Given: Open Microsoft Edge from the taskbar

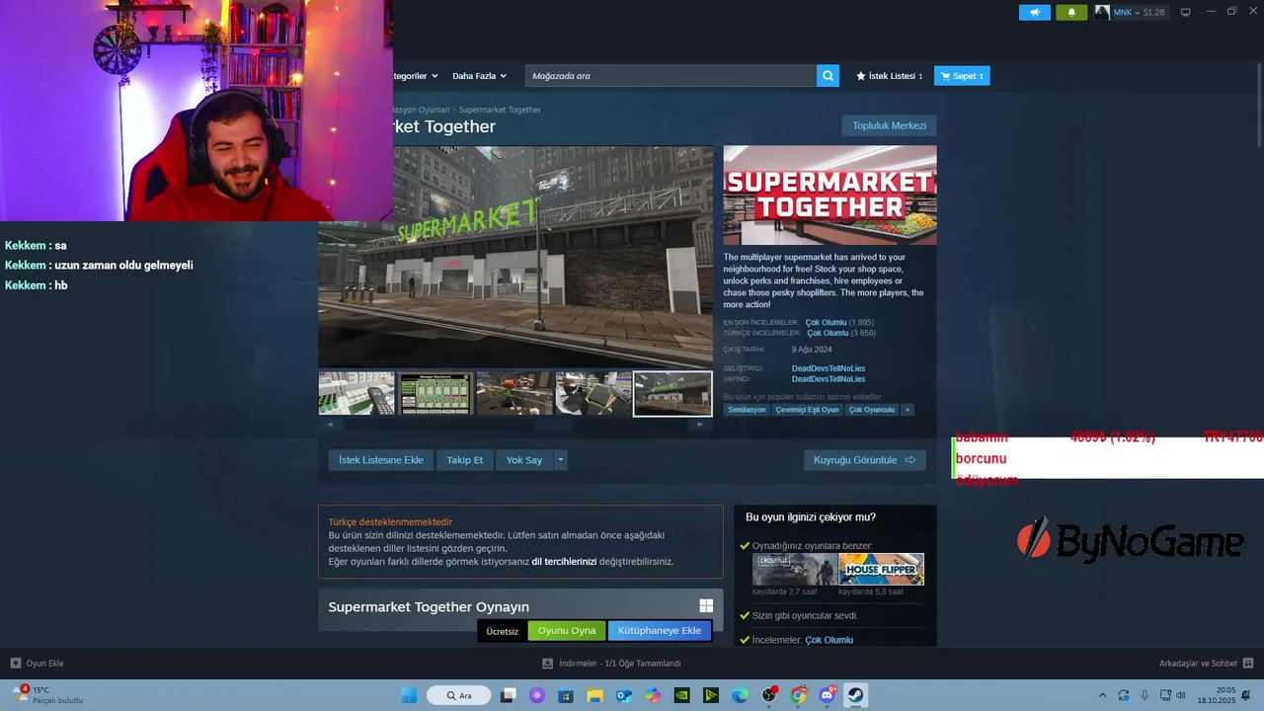Looking at the screenshot, I should click(x=740, y=695).
